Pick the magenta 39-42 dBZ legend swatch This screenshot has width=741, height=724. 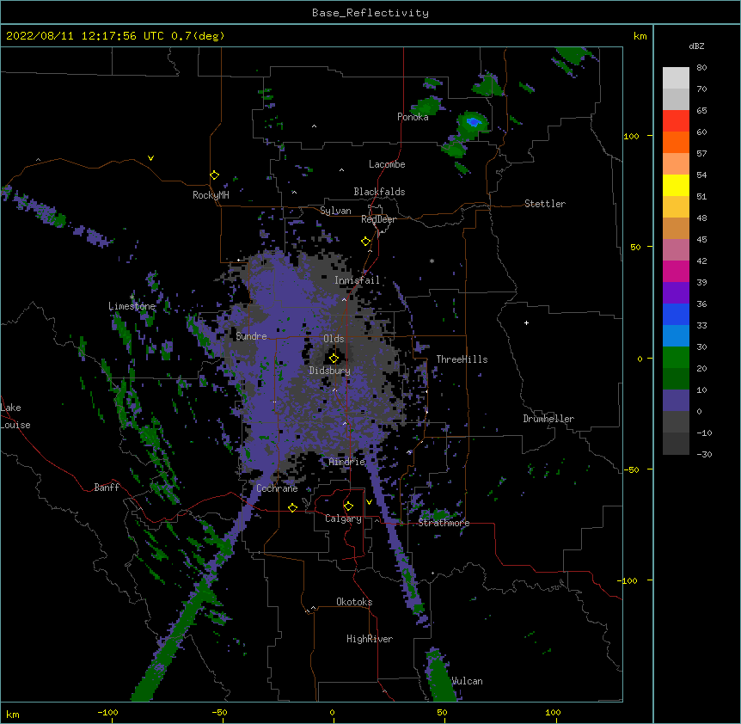(x=676, y=271)
